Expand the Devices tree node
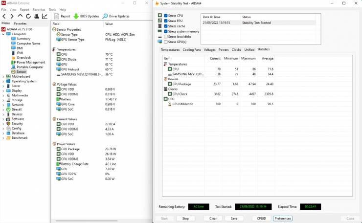This screenshot has width=362, height=223. (3, 114)
